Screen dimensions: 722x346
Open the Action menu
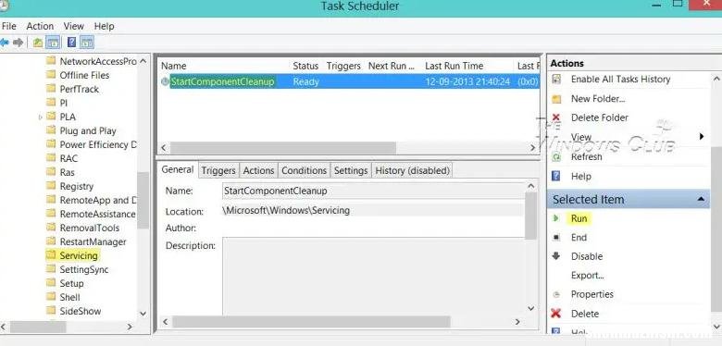coord(40,26)
